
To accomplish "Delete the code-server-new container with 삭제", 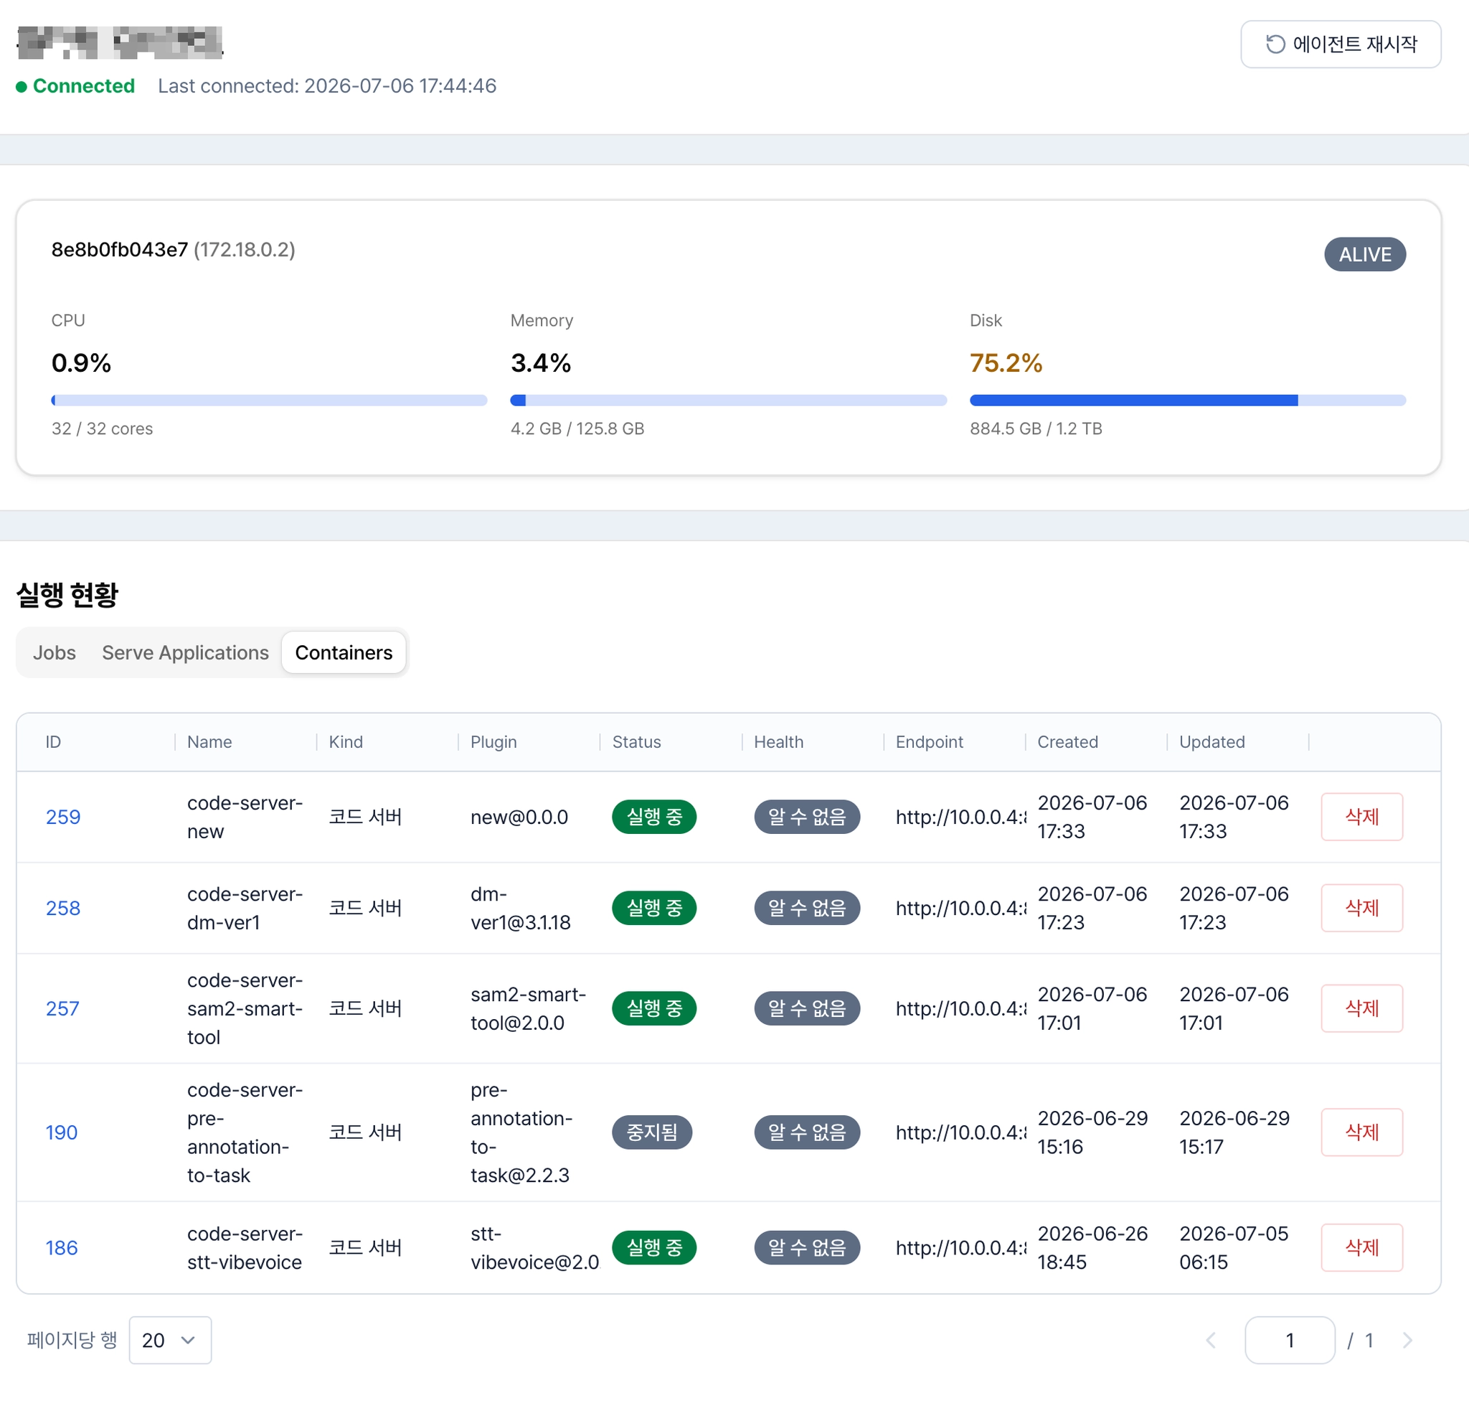I will tap(1361, 817).
